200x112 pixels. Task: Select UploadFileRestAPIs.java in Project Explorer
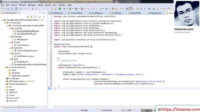(x=26, y=34)
